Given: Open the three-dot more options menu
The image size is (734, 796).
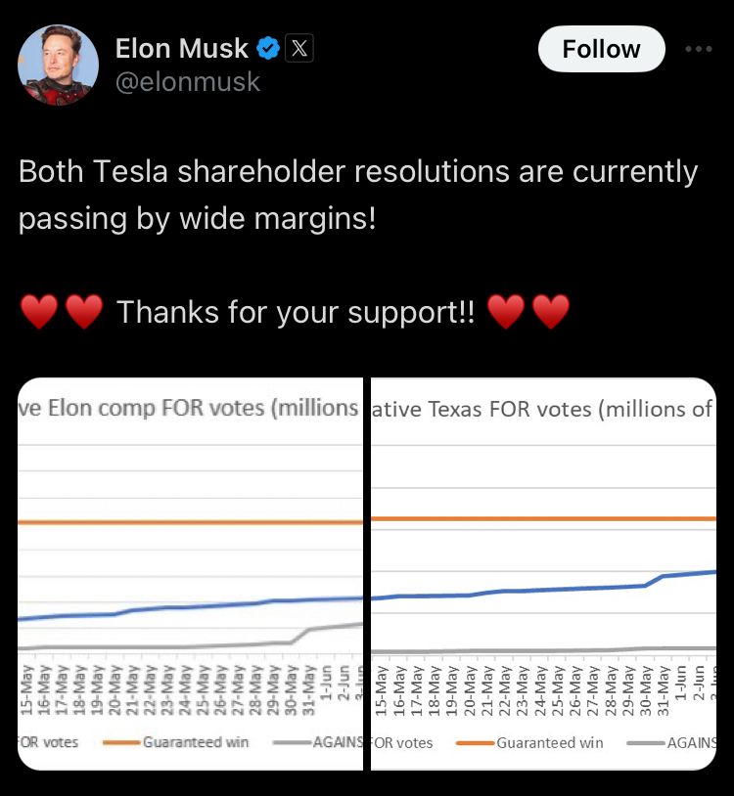Looking at the screenshot, I should 699,49.
